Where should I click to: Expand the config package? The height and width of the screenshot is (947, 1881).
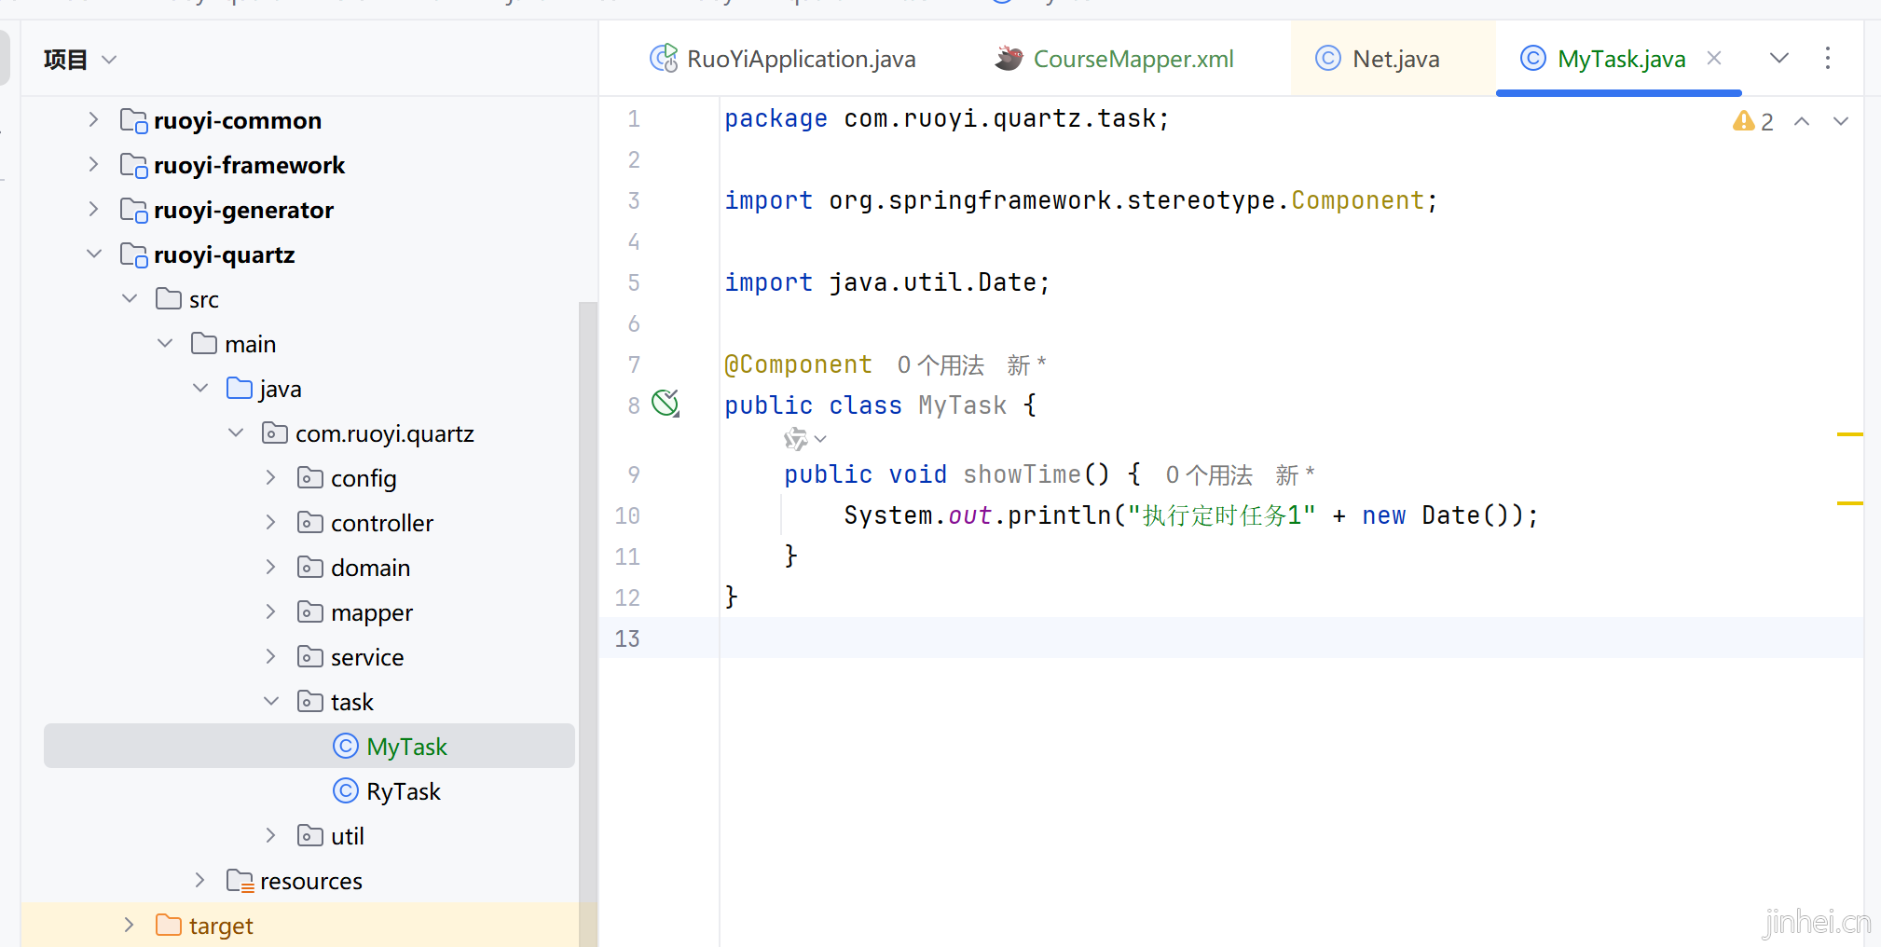(271, 477)
